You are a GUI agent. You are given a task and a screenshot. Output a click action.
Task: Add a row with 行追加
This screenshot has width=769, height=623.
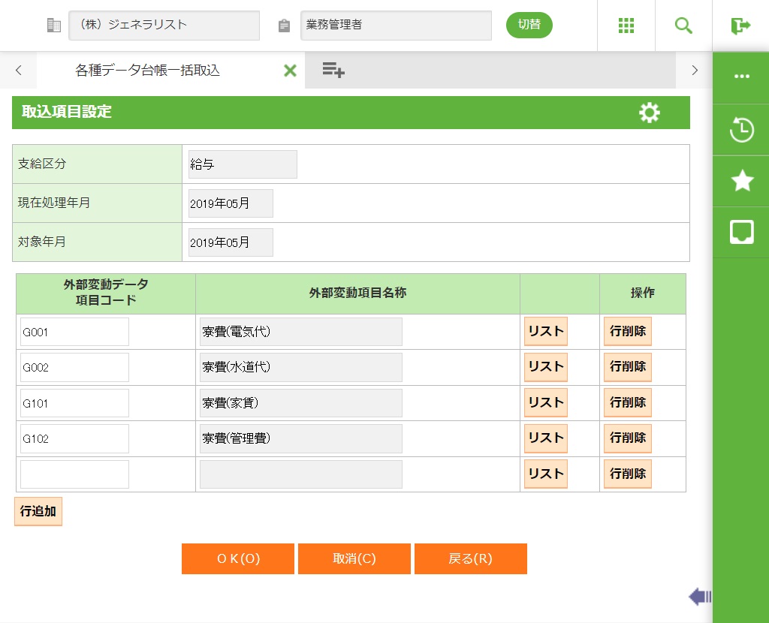[38, 511]
